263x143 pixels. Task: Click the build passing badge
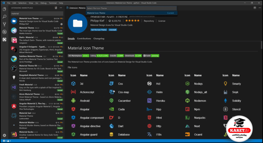pyautogui.click(x=151, y=56)
